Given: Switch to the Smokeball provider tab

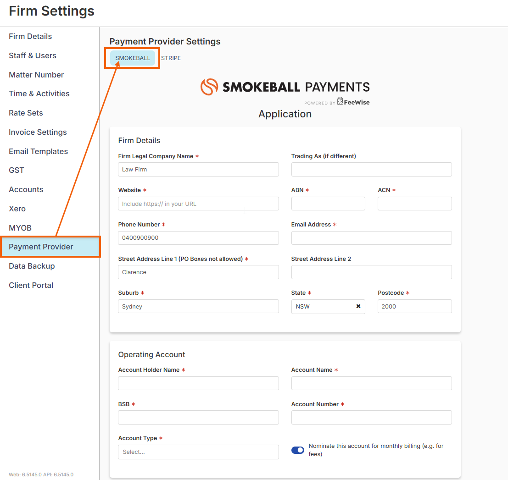Looking at the screenshot, I should click(133, 58).
